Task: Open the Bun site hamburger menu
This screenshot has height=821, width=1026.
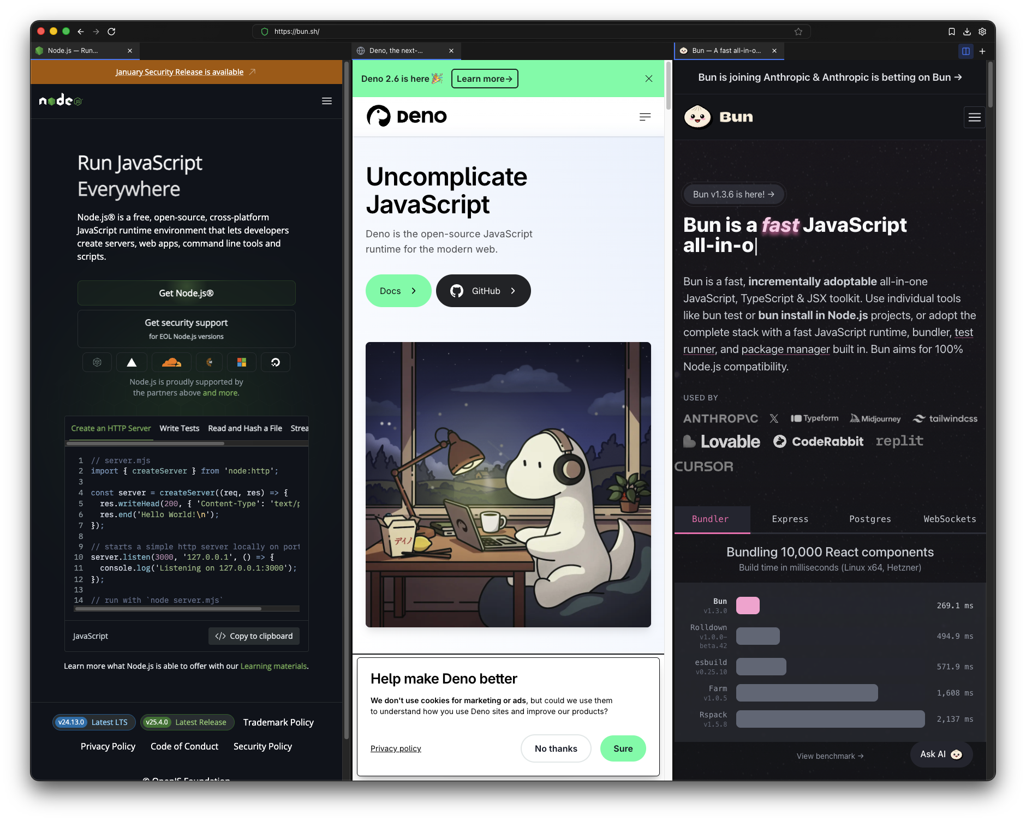Action: (974, 117)
